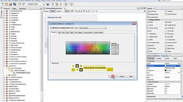
Task: Open the default config dropdown
Action: (36, 4)
